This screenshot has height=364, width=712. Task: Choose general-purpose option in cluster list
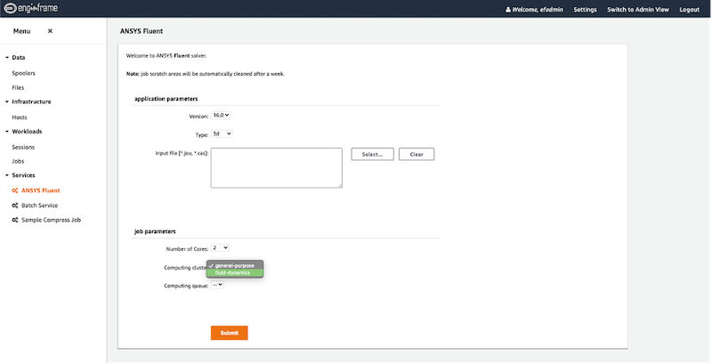[x=235, y=265]
